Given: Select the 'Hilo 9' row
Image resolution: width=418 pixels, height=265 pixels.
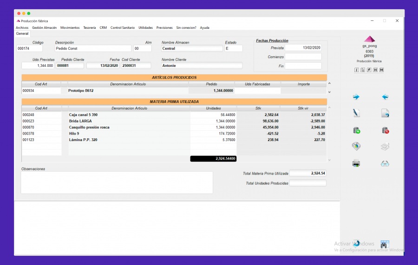Looking at the screenshot, I should tap(174, 134).
